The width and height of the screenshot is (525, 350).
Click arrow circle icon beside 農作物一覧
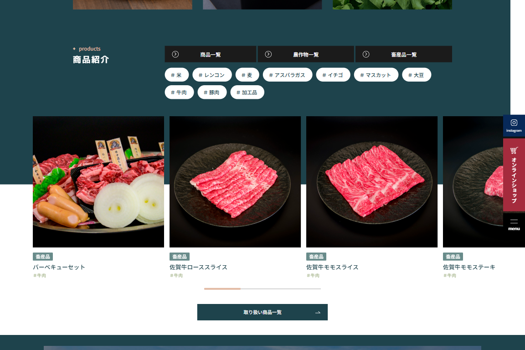click(x=268, y=54)
